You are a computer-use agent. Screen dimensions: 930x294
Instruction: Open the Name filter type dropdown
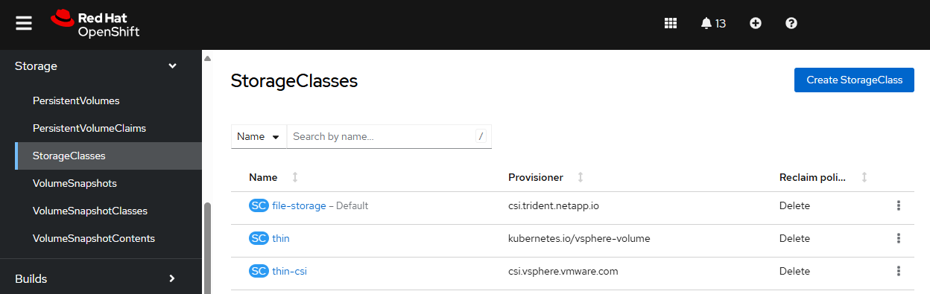click(259, 136)
